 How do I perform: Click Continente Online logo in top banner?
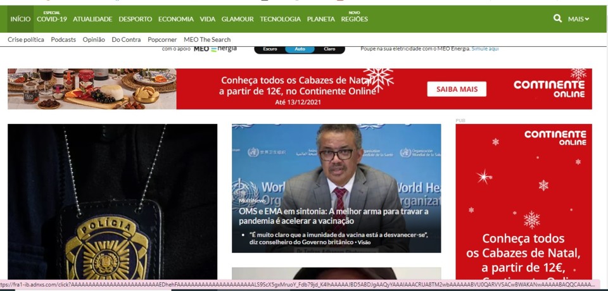coord(548,89)
